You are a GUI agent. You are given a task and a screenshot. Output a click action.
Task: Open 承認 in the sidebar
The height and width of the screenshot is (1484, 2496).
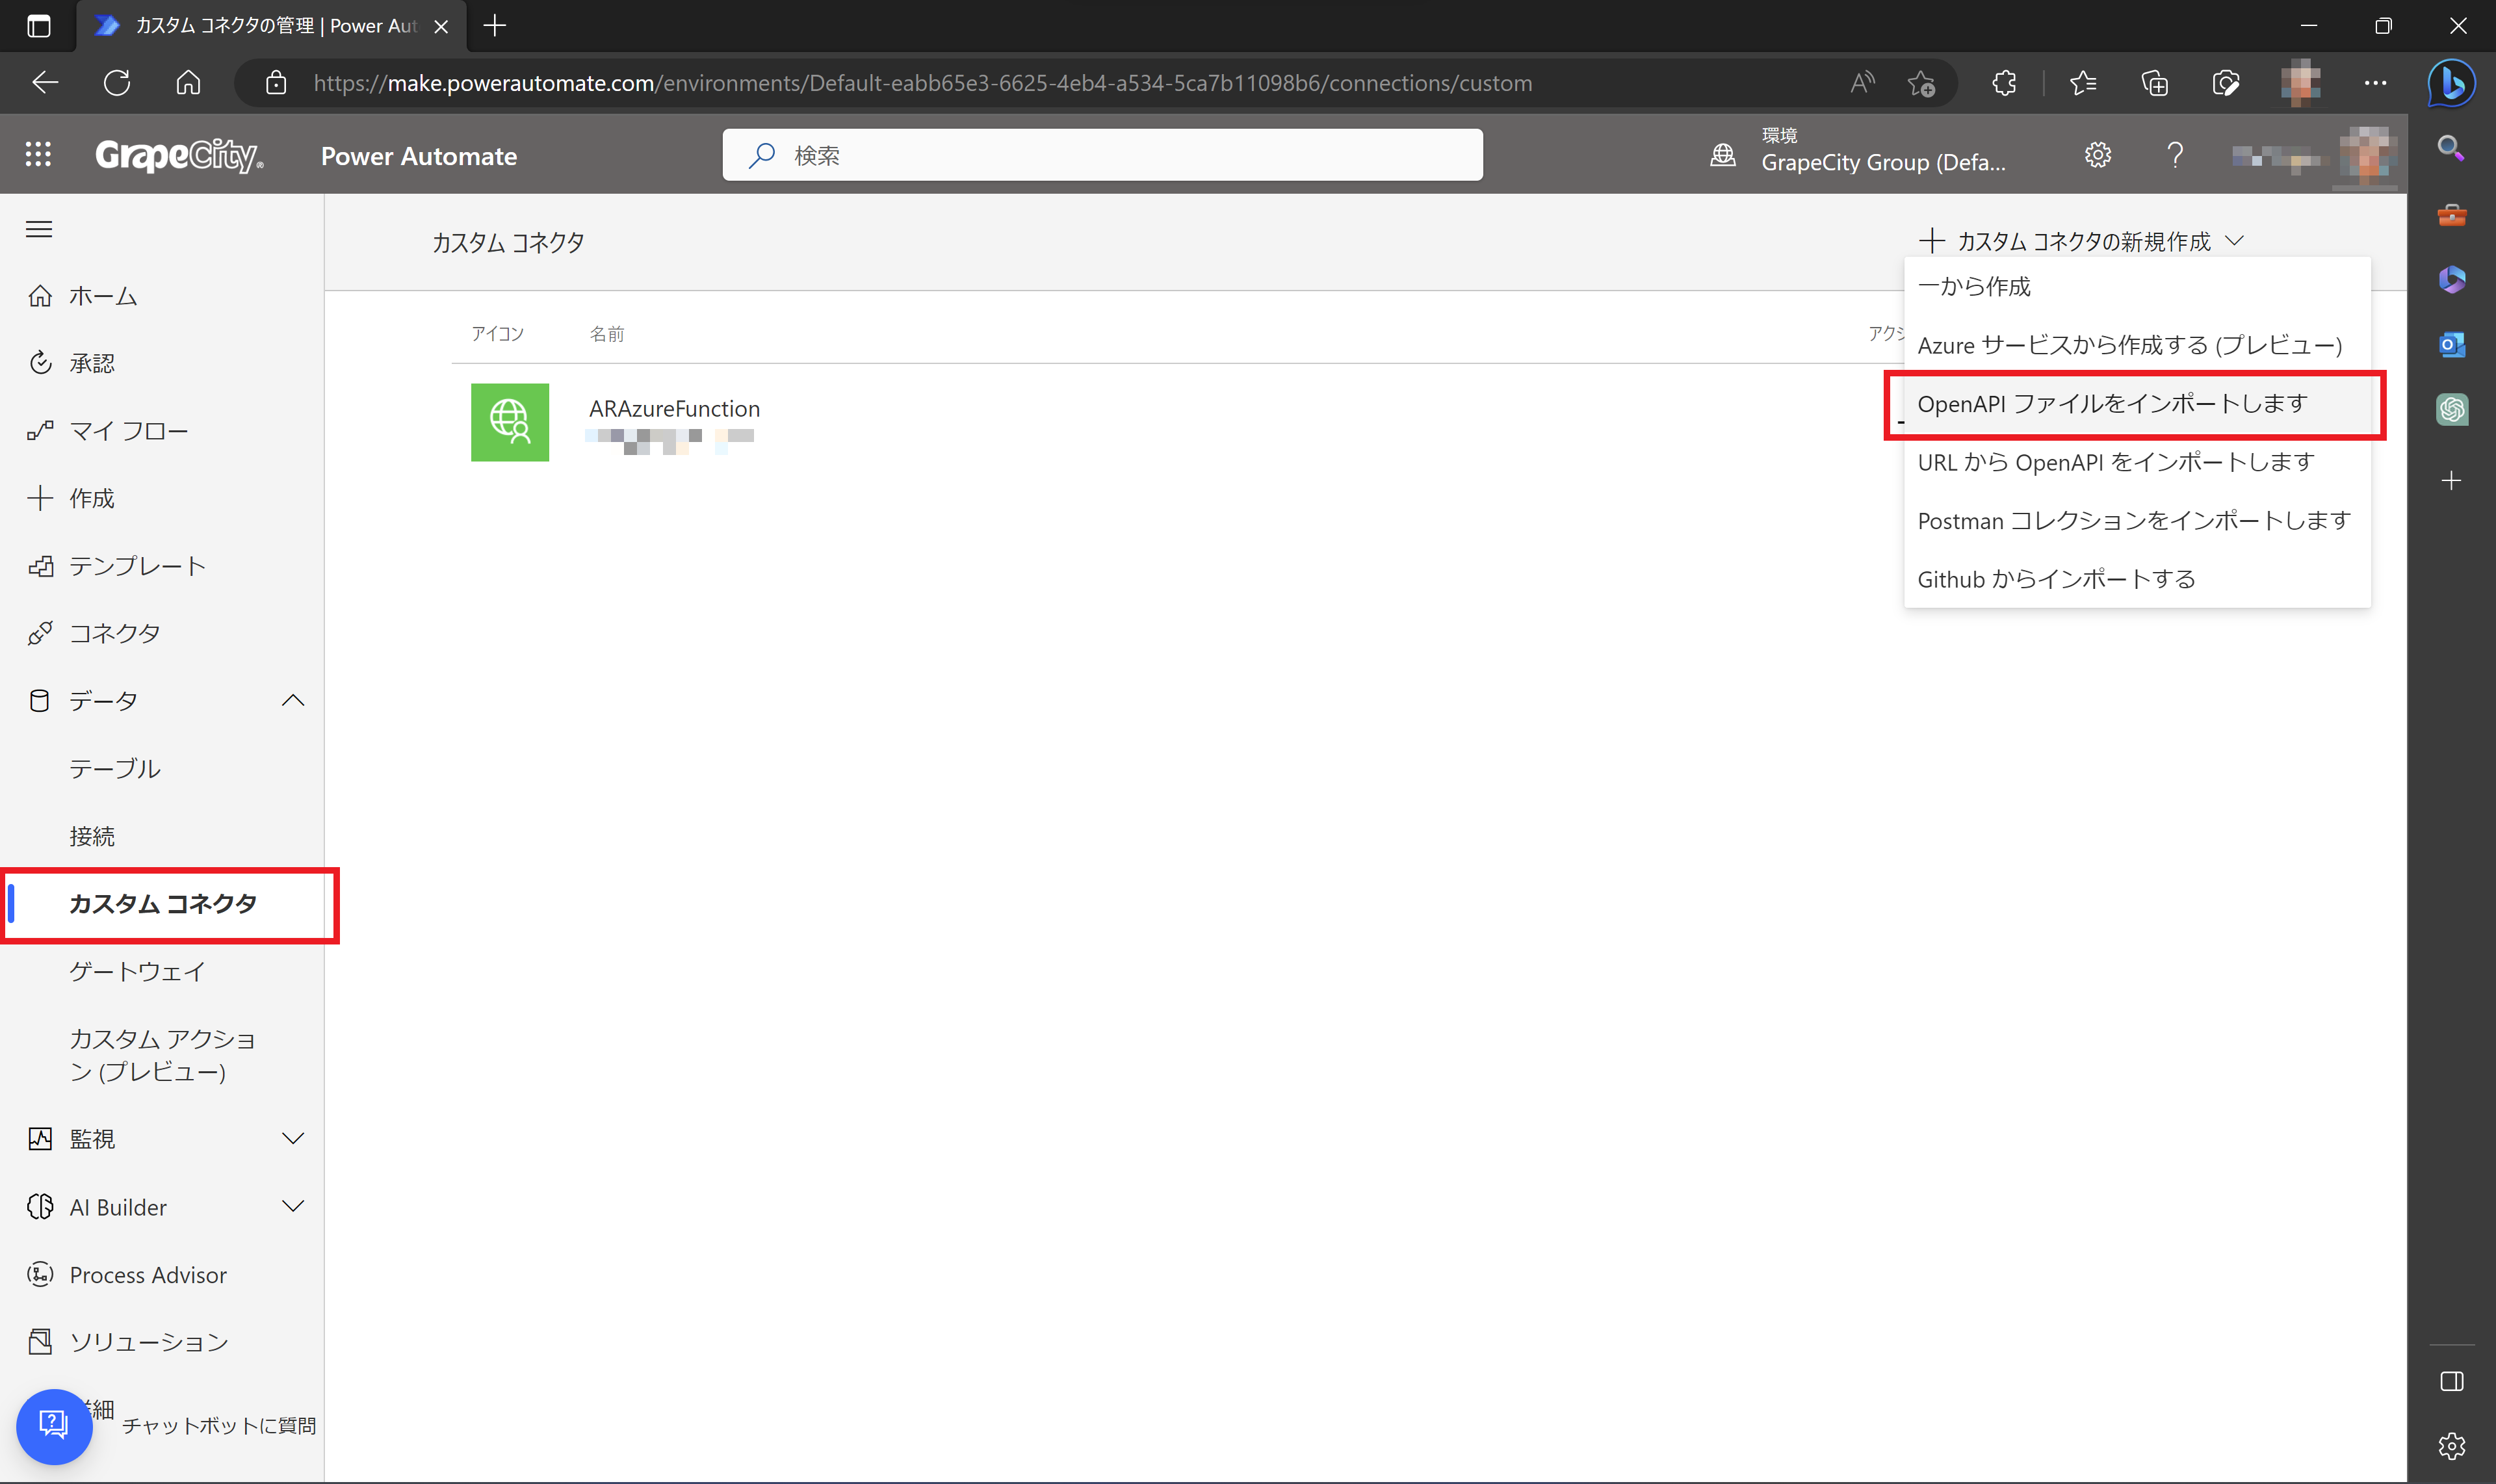[162, 363]
